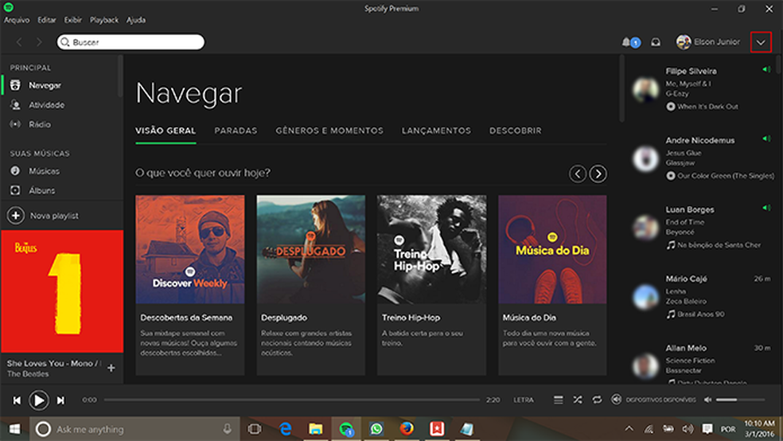The width and height of the screenshot is (783, 441).
Task: Open the Letra lyrics button
Action: pos(524,400)
